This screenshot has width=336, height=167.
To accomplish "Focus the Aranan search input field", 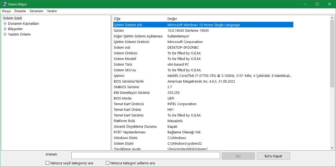I will (145, 155).
